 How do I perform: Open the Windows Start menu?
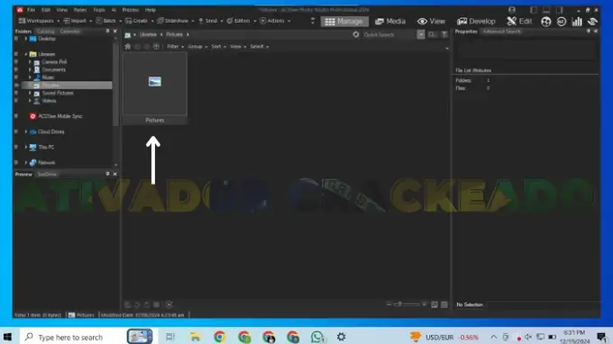[x=7, y=337]
